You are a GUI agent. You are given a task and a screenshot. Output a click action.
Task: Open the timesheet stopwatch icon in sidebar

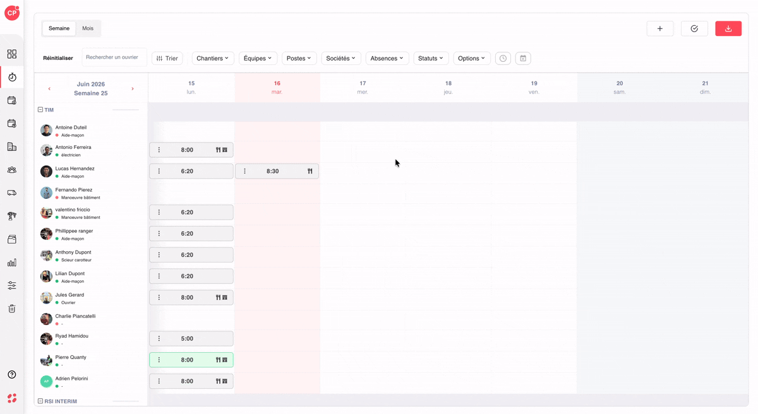pyautogui.click(x=12, y=77)
